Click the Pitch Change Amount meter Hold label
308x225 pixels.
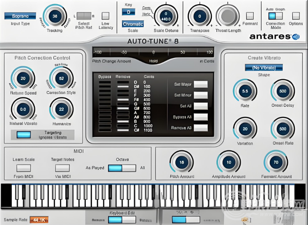click(x=153, y=61)
